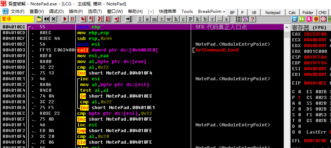This screenshot has height=148, width=331.
Task: Restart program with the rewind icon
Action: coord(47,19)
